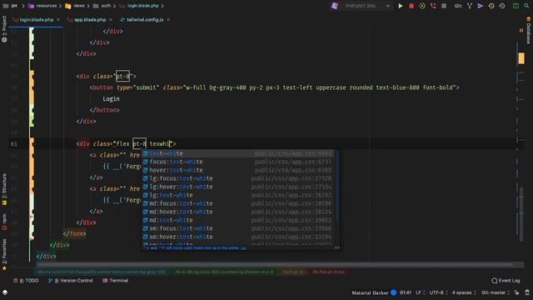Viewport: 533px width, 300px height.
Task: Click the resources folder breadcrumb
Action: click(x=42, y=6)
